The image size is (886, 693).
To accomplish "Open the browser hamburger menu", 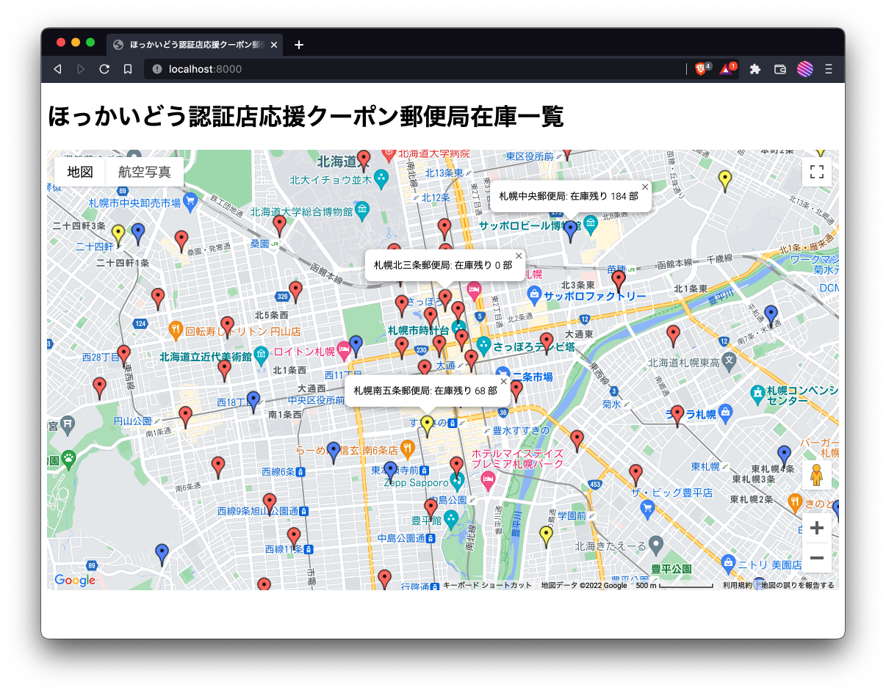I will point(829,69).
